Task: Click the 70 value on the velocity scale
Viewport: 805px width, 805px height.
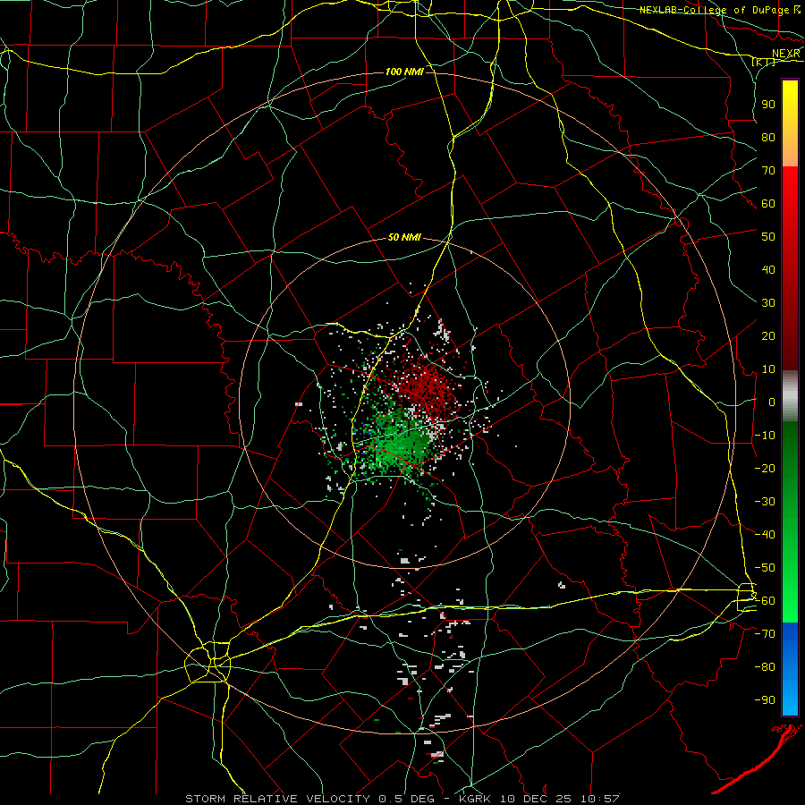Action: coord(768,171)
